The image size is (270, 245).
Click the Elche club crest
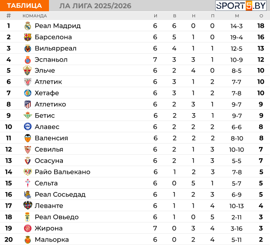(27, 70)
